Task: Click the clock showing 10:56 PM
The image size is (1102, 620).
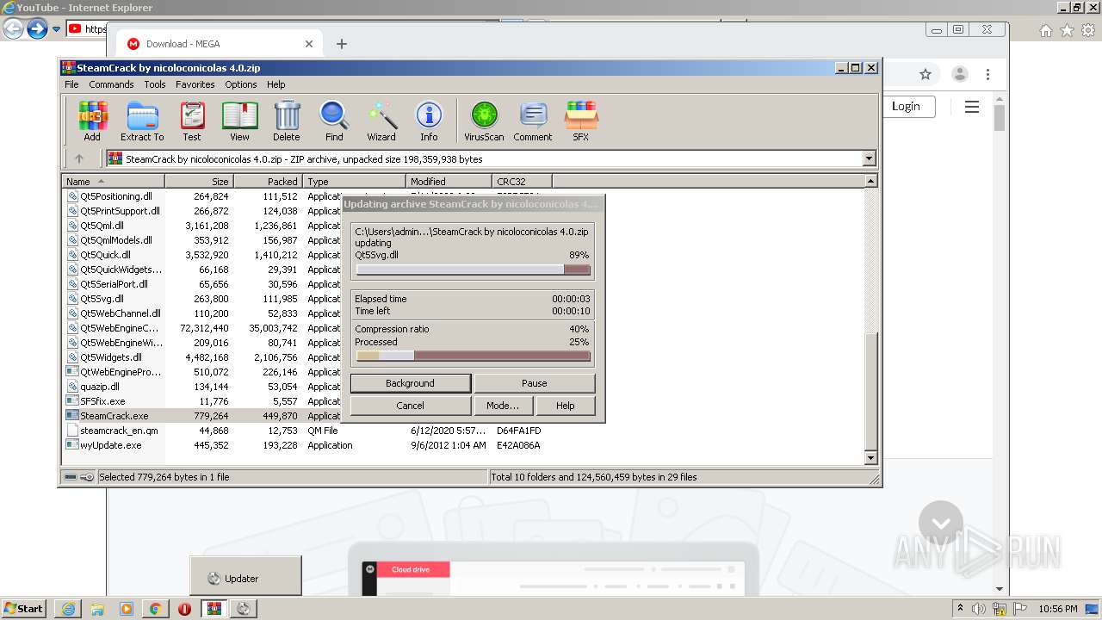Action: coord(1058,609)
